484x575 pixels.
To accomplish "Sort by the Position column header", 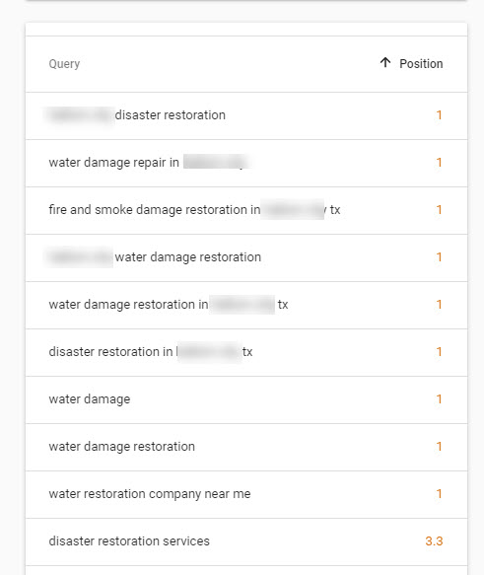I will 421,64.
